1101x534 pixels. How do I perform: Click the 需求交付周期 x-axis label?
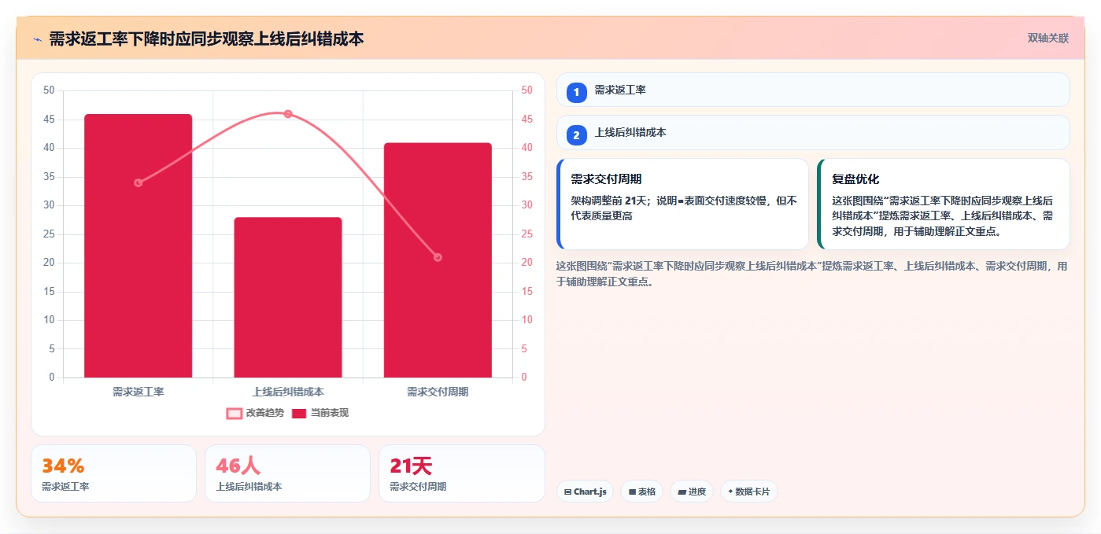(438, 391)
